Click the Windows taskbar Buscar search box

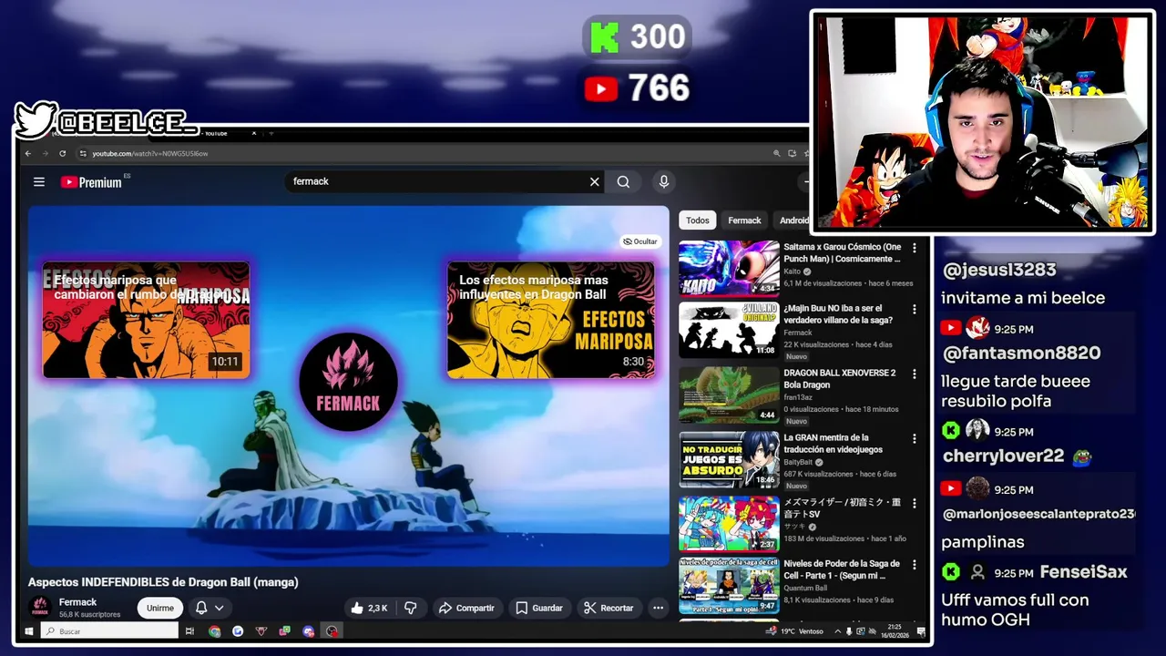[x=109, y=630]
